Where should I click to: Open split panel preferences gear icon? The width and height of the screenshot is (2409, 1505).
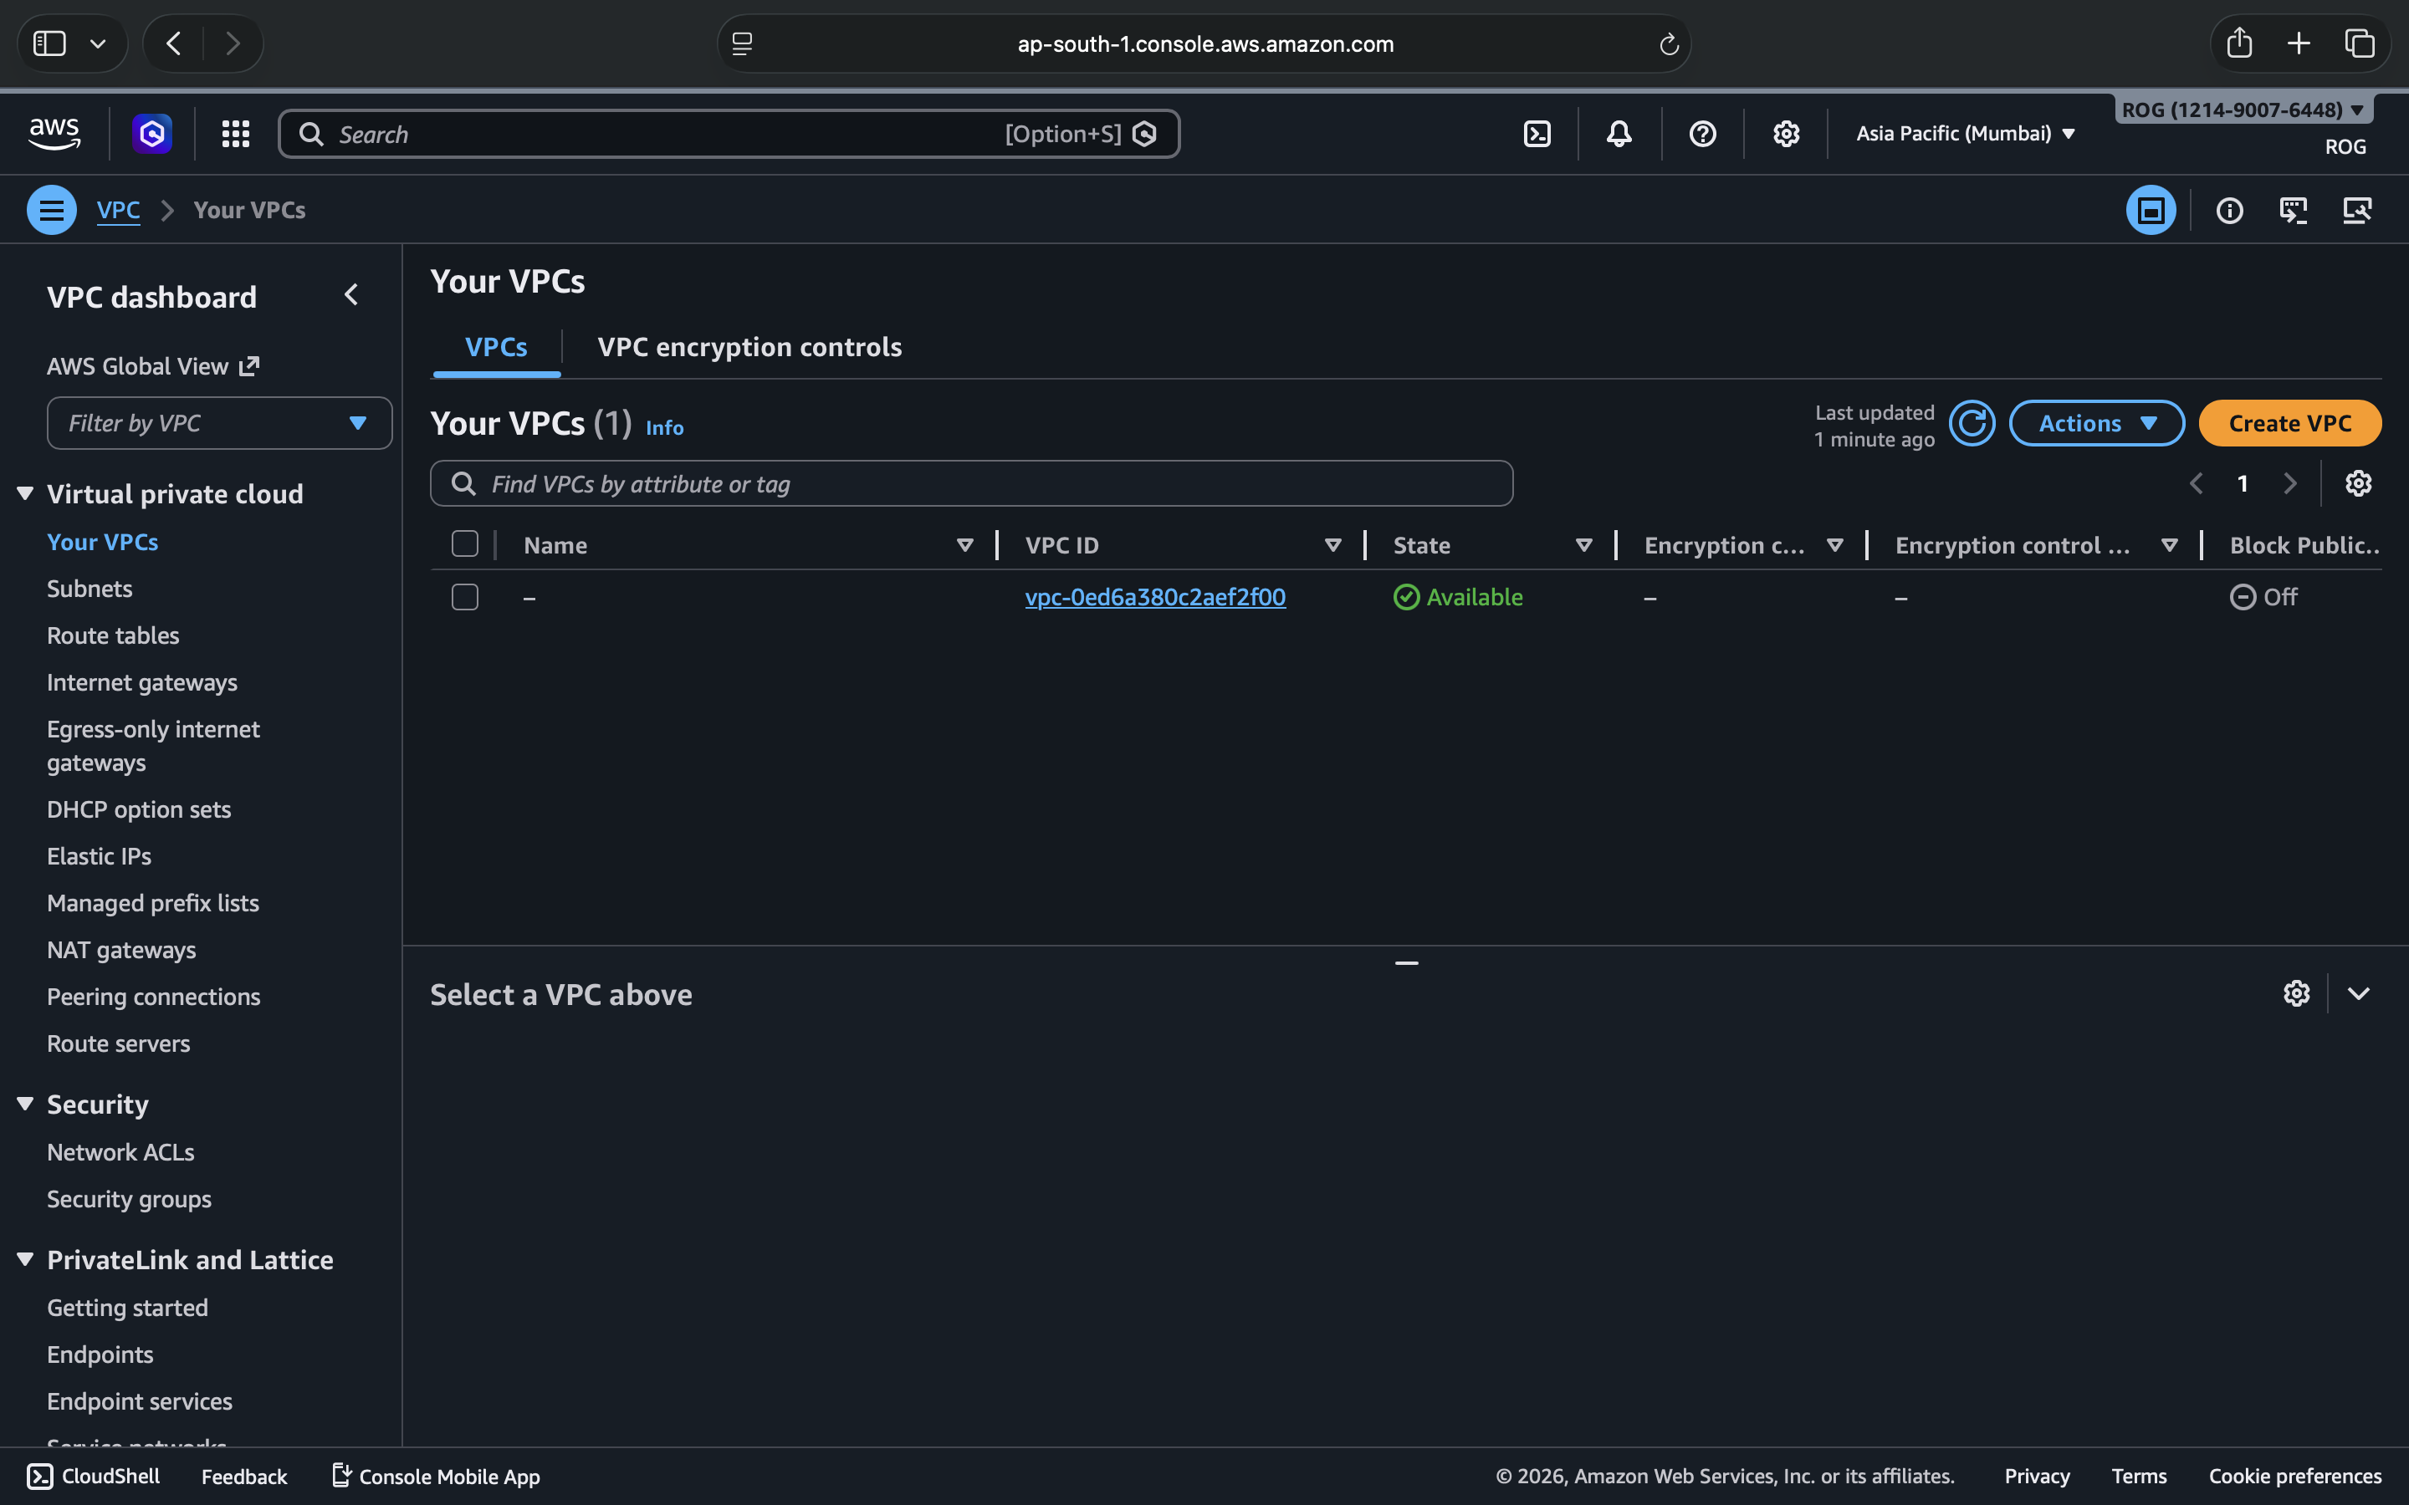coord(2295,993)
